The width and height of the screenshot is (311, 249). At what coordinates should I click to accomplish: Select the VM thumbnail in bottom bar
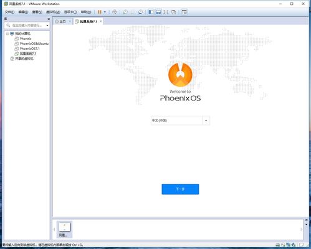(64, 230)
